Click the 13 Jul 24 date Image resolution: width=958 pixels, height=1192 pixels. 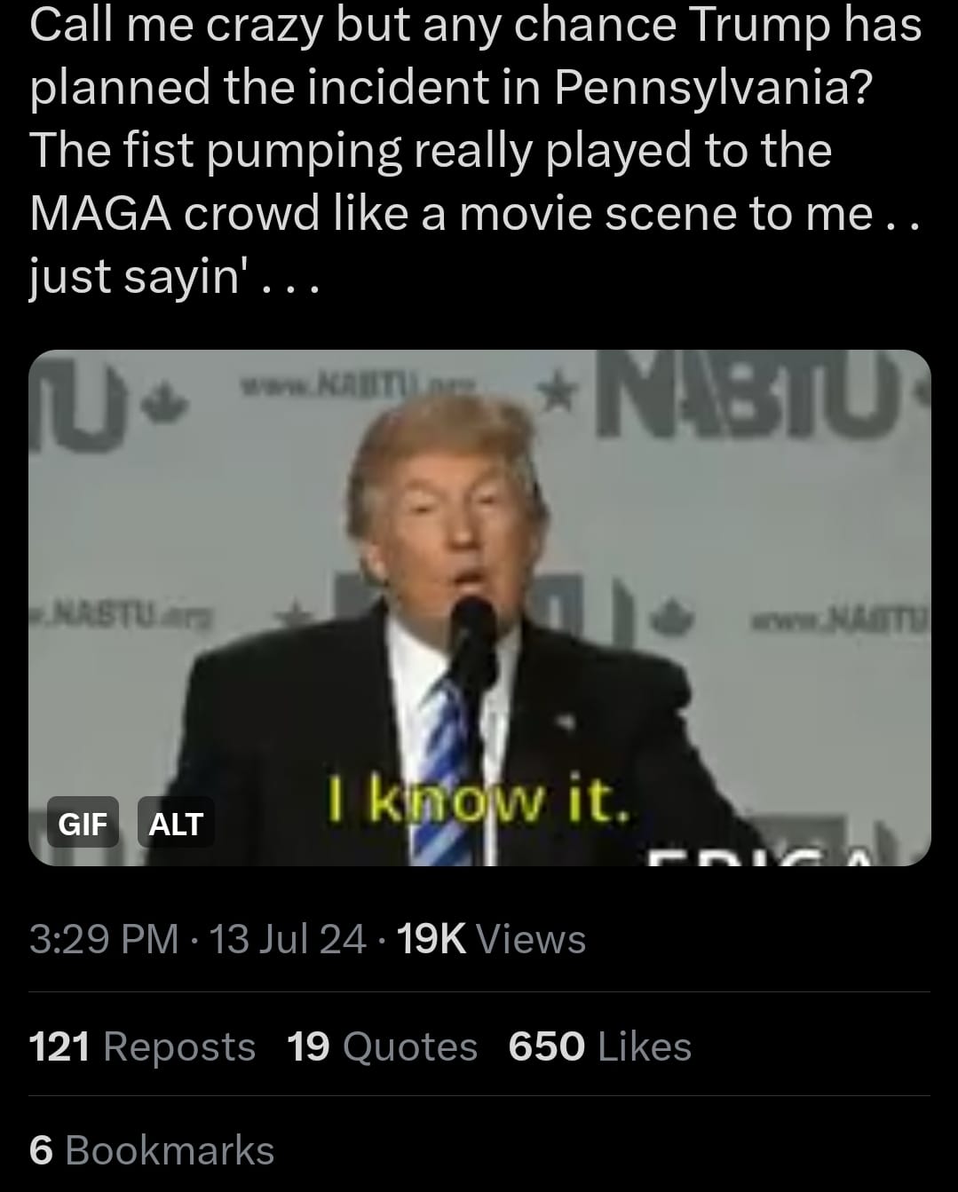289,938
